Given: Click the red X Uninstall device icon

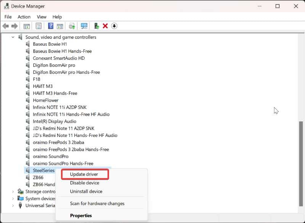Looking at the screenshot, I should click(x=105, y=26).
